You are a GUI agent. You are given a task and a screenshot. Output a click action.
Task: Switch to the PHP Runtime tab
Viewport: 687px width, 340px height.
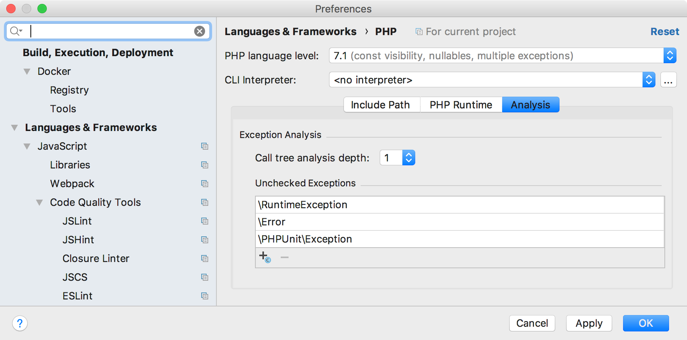click(460, 105)
